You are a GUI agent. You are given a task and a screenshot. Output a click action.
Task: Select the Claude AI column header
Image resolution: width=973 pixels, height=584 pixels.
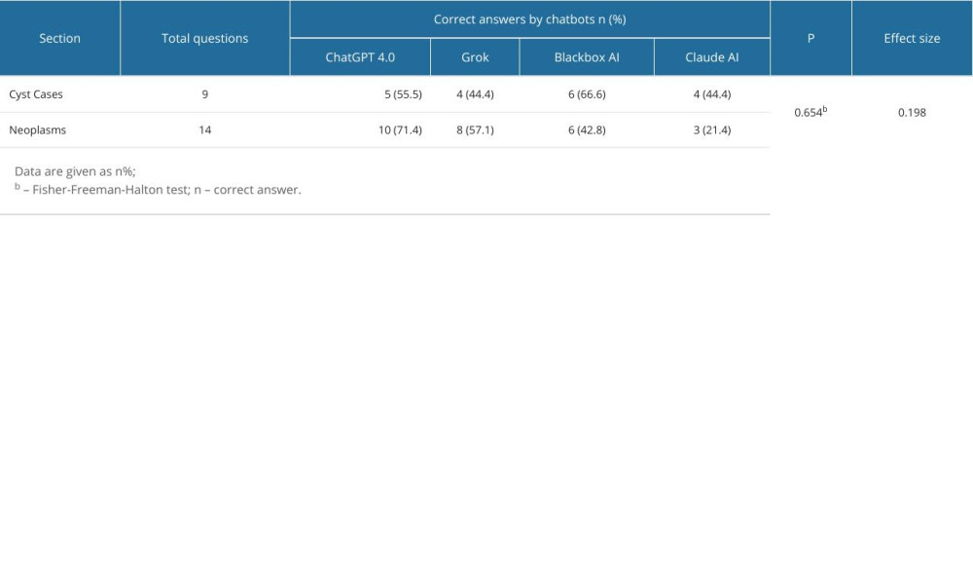click(712, 57)
